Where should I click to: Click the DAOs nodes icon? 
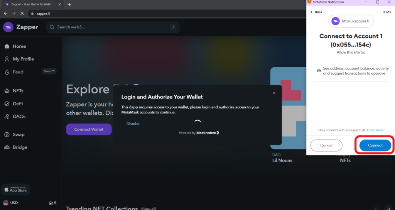[7, 117]
